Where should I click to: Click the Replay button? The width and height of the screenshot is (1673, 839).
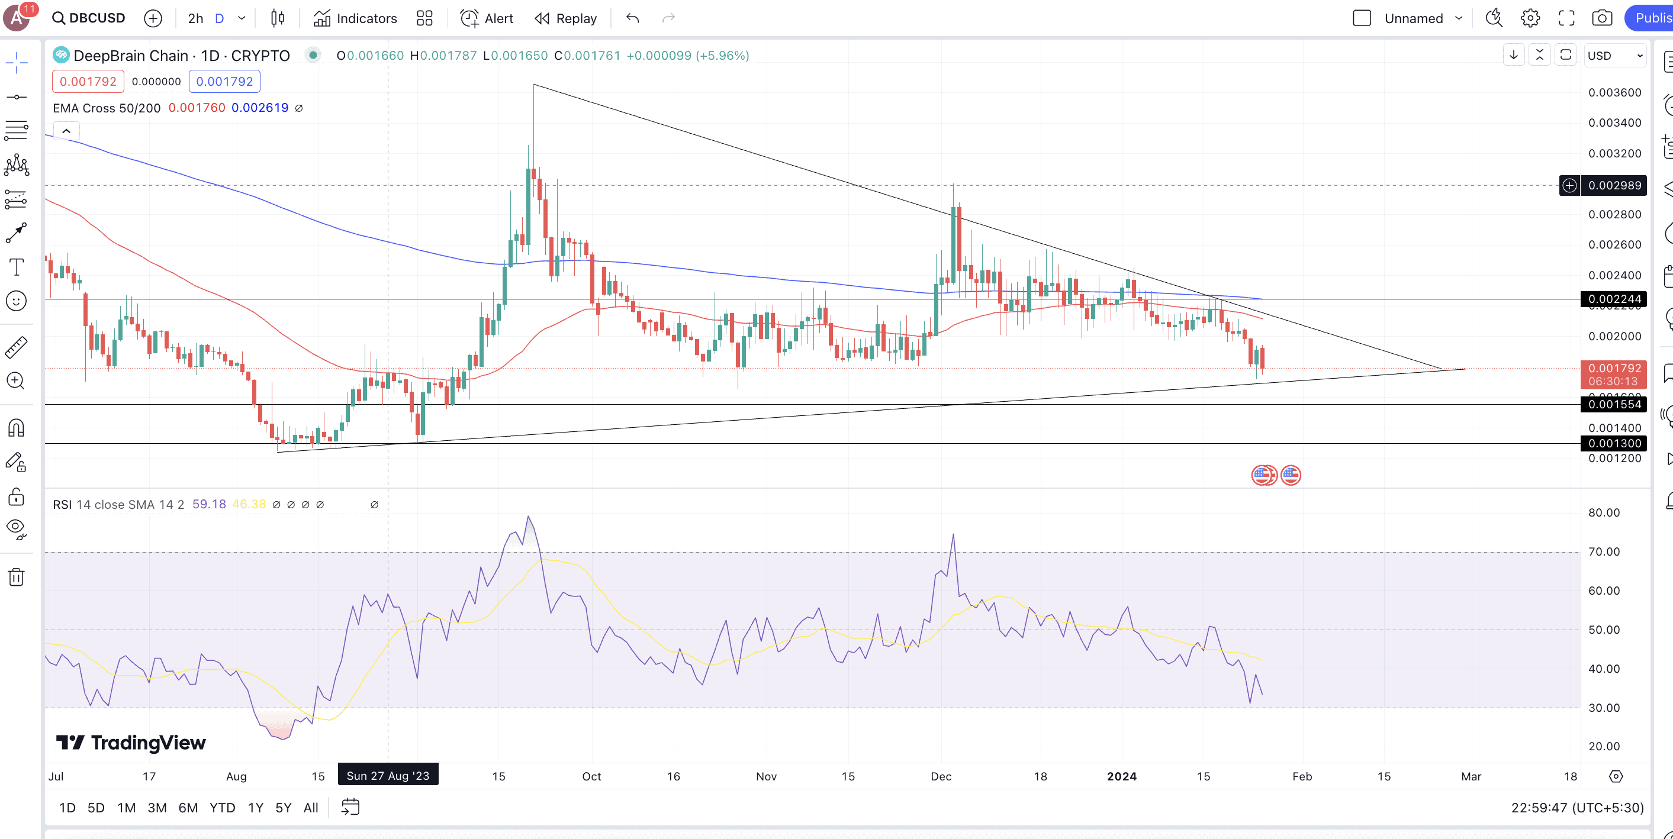[566, 18]
